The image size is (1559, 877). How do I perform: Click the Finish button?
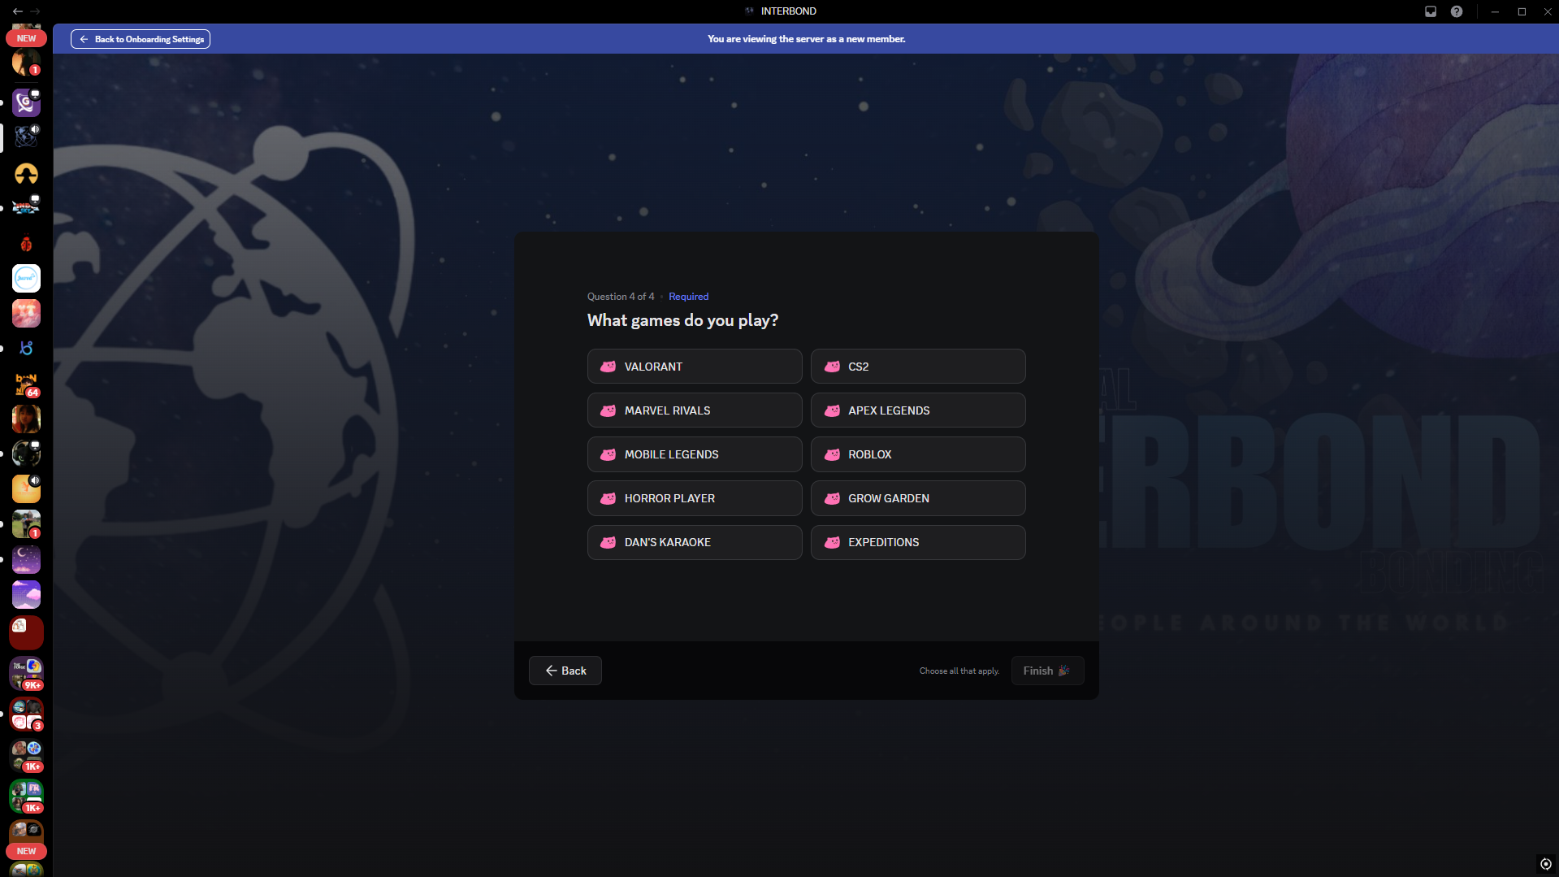[x=1047, y=671]
